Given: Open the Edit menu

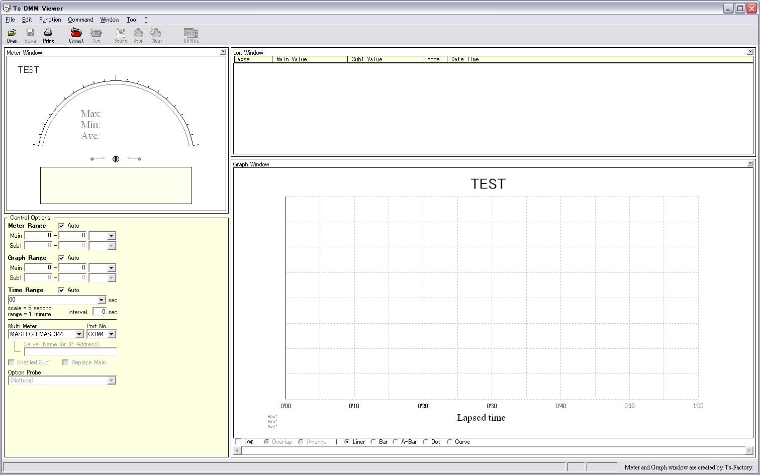Looking at the screenshot, I should point(27,20).
